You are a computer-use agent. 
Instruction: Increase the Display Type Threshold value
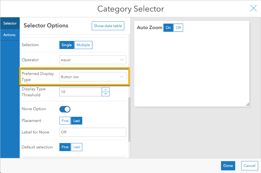[106, 90]
